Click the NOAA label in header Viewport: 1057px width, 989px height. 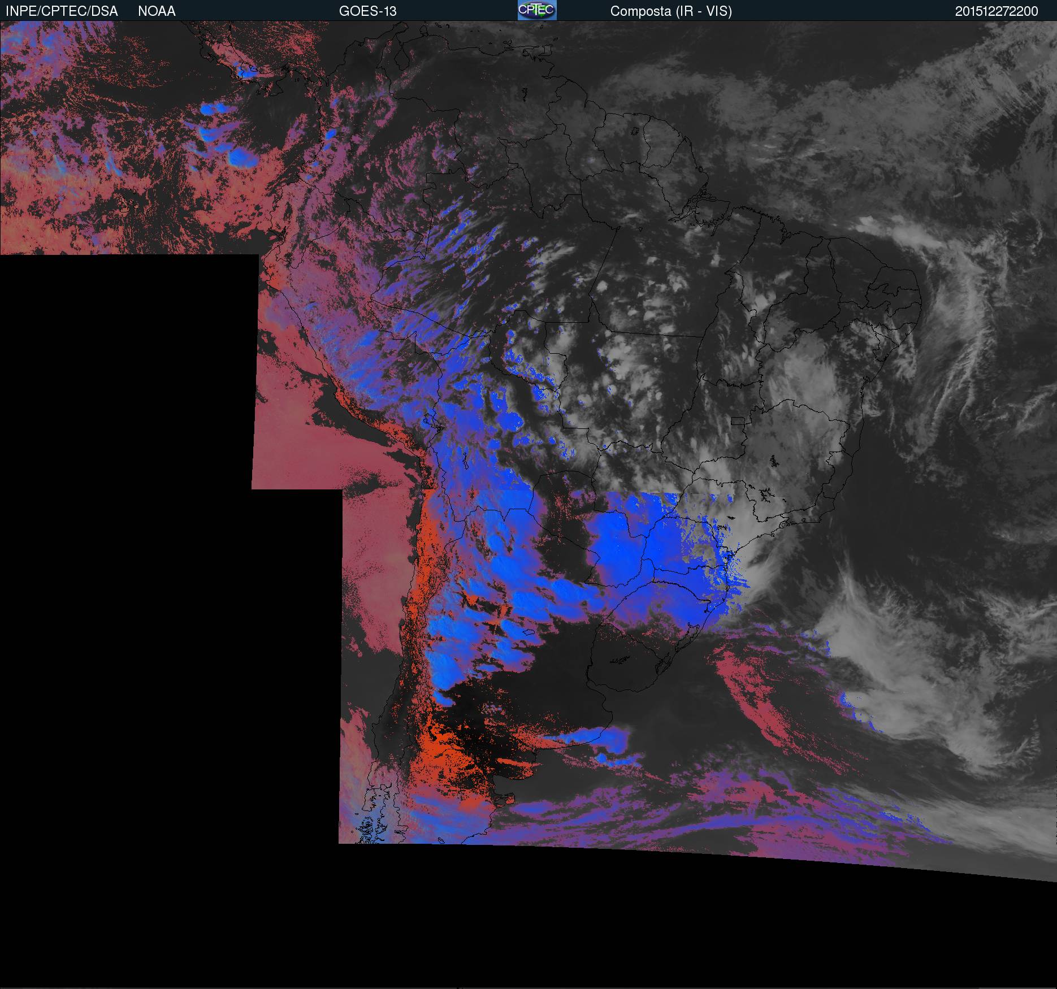(157, 11)
